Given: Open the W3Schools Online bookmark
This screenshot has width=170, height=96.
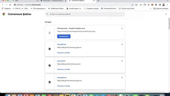Looking at the screenshot, I should pos(56,9).
